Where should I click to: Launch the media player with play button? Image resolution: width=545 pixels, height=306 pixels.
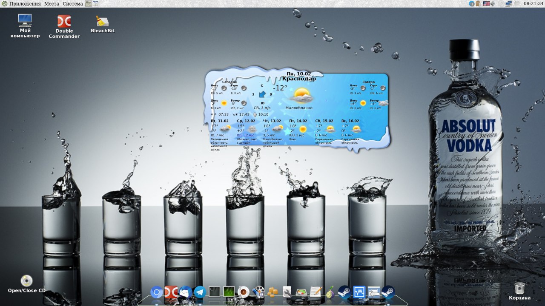pos(244,292)
